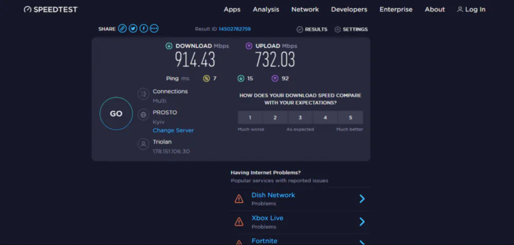
Task: Rate download speed as 5
Action: [x=351, y=117]
